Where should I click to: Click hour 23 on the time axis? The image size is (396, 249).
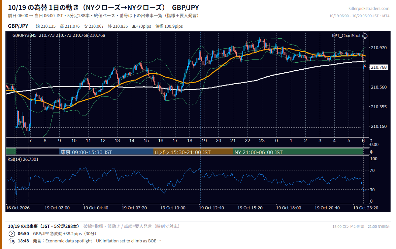point(262,141)
